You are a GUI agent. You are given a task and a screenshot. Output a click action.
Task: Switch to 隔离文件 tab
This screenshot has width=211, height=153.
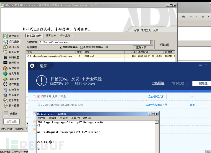[50, 35]
